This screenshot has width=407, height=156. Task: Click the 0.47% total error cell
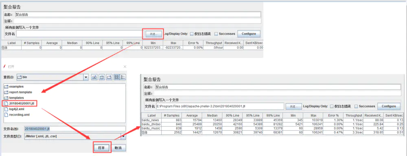pos(333,132)
